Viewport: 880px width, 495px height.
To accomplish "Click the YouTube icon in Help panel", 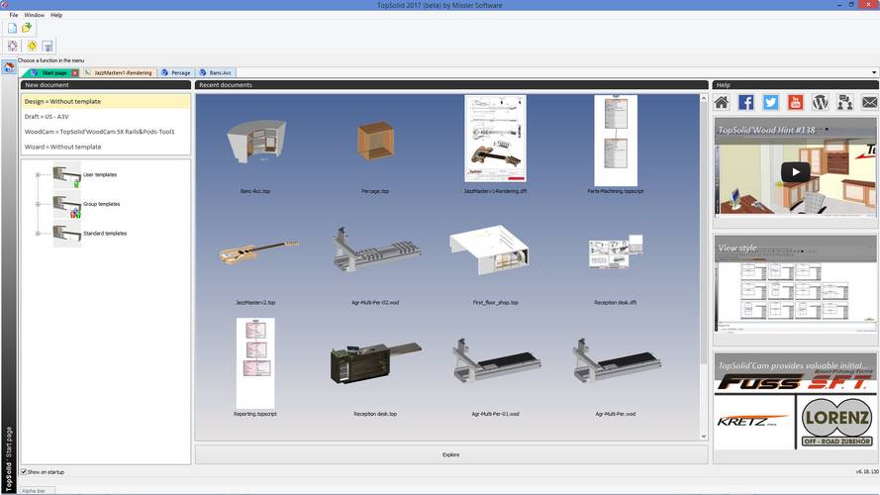I will pyautogui.click(x=796, y=102).
